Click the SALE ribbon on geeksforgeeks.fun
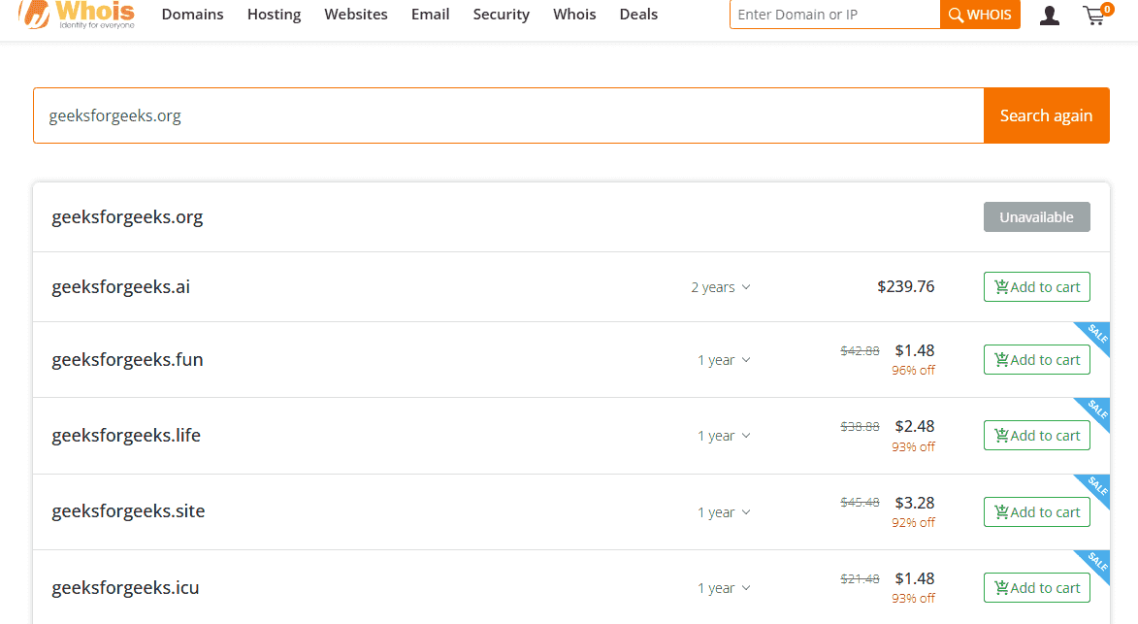 click(x=1096, y=334)
